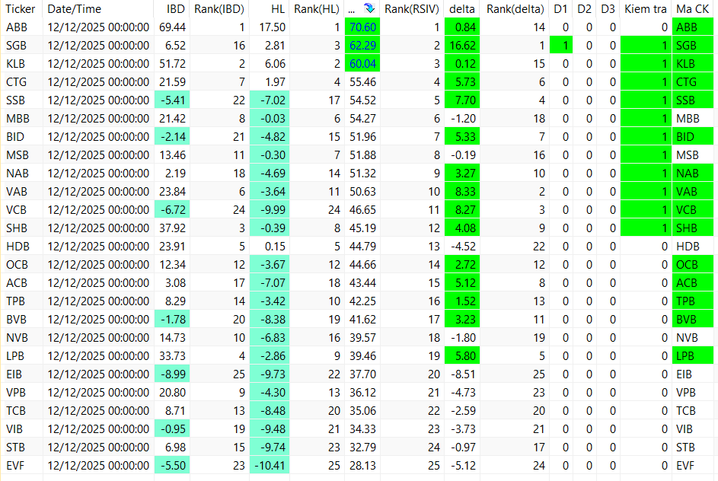Click the Ma CK column header

[692, 8]
